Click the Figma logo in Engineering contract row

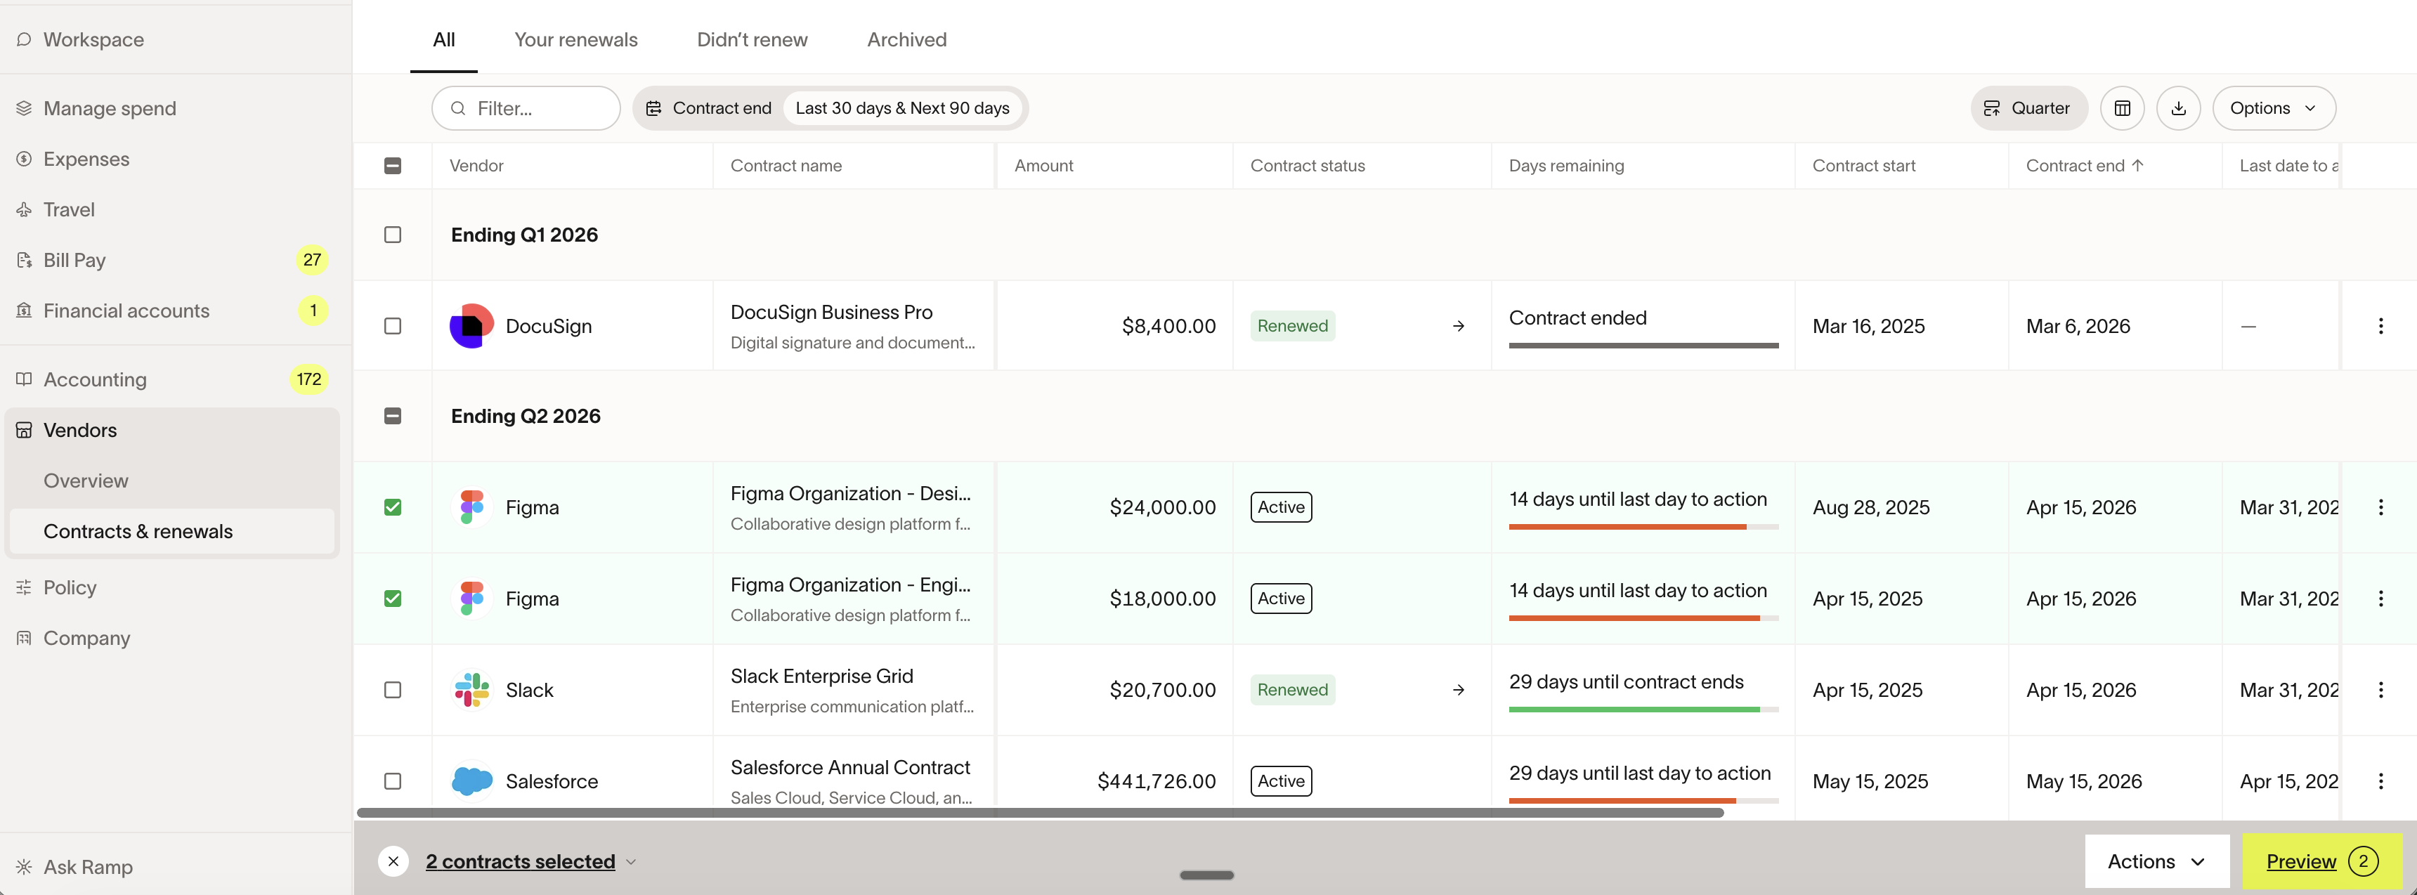pos(472,599)
